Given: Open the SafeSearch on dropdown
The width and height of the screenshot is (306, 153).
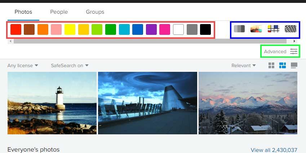Looking at the screenshot, I should [x=70, y=65].
